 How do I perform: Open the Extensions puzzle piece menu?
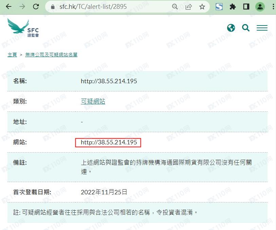[233, 7]
